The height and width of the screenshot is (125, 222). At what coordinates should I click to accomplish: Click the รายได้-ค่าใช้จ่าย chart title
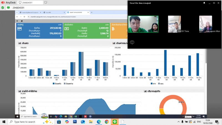point(29,91)
